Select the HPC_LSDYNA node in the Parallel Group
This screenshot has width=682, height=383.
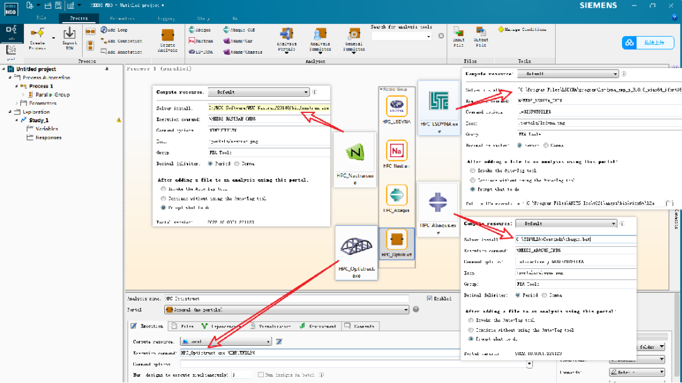(396, 110)
